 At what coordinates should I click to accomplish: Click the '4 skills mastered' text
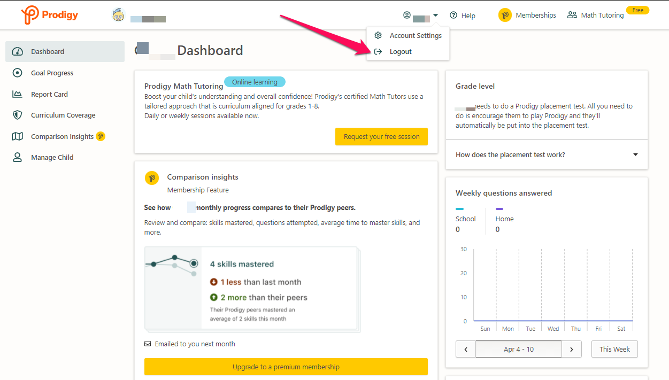click(x=242, y=264)
